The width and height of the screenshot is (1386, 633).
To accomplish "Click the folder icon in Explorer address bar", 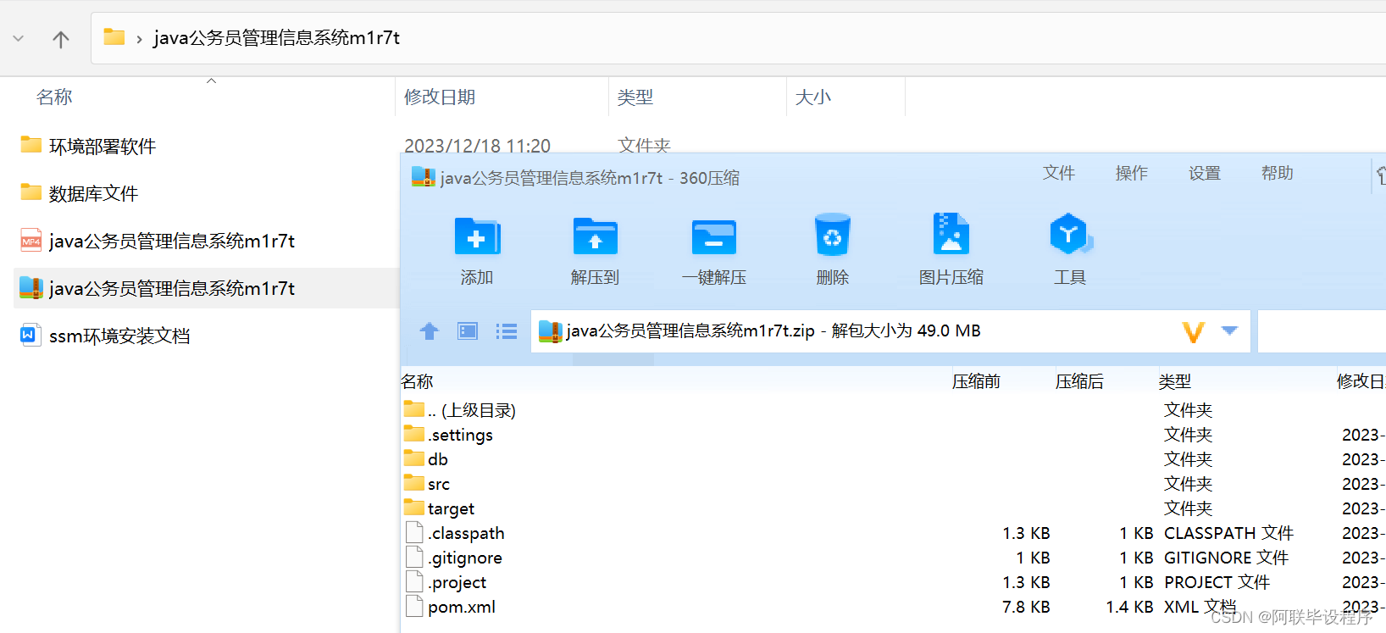I will pos(114,37).
